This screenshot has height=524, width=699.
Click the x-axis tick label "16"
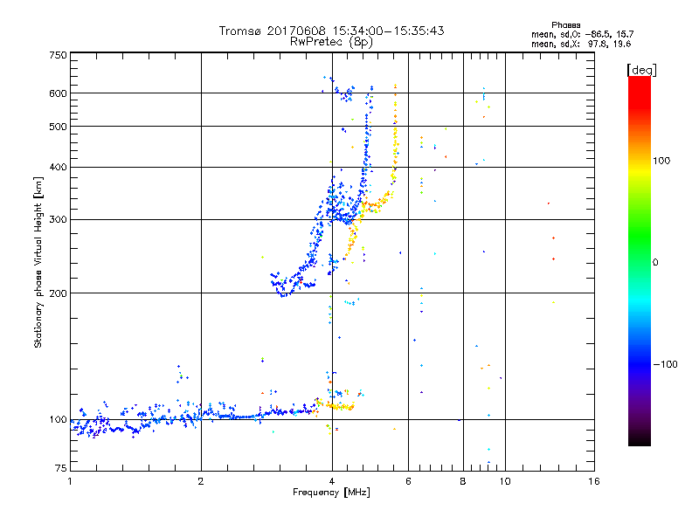pos(594,481)
